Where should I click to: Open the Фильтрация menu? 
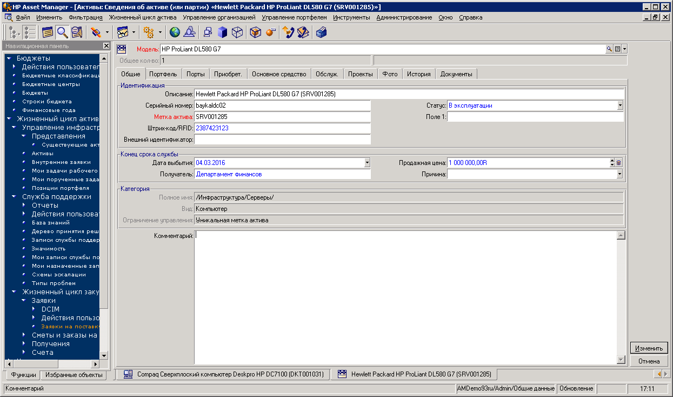tap(85, 17)
